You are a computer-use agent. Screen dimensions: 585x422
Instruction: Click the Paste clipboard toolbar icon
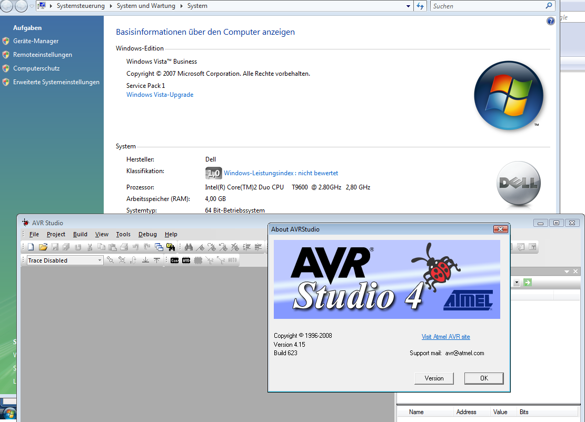click(x=112, y=247)
